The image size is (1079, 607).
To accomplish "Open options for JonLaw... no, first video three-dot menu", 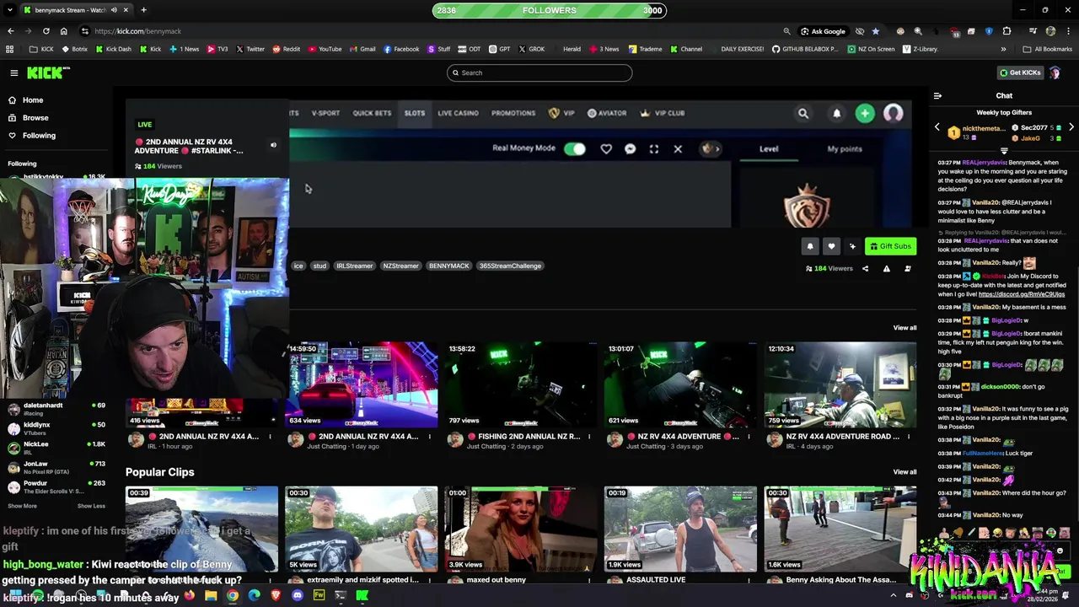I will tap(270, 437).
